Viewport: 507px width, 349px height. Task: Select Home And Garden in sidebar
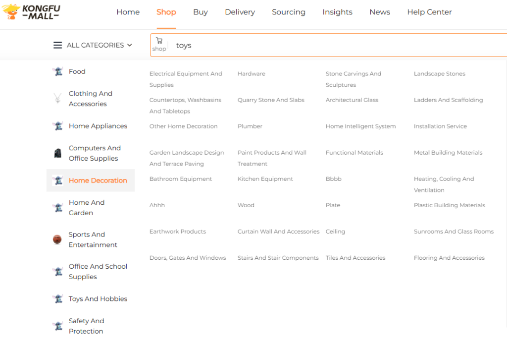click(87, 208)
